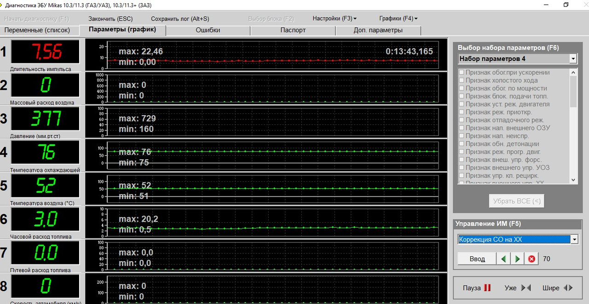Click Начать диагностику (F1) menu item
Viewport: 589px width, 304px height.
click(37, 19)
